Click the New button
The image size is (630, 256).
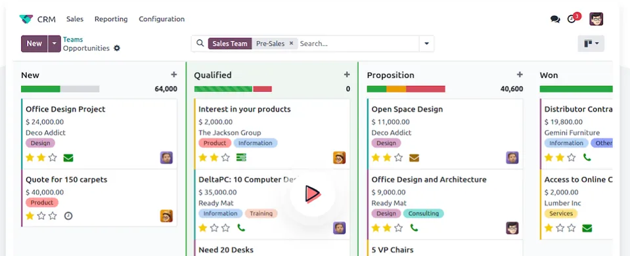point(34,44)
